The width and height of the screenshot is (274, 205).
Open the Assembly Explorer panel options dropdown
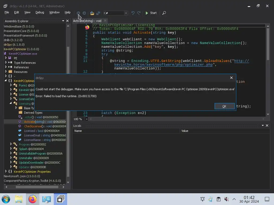(x=63, y=21)
